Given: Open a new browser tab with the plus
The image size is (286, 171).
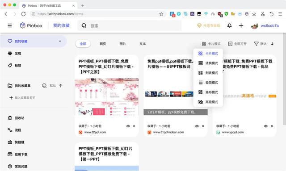Looking at the screenshot, I should (x=83, y=6).
